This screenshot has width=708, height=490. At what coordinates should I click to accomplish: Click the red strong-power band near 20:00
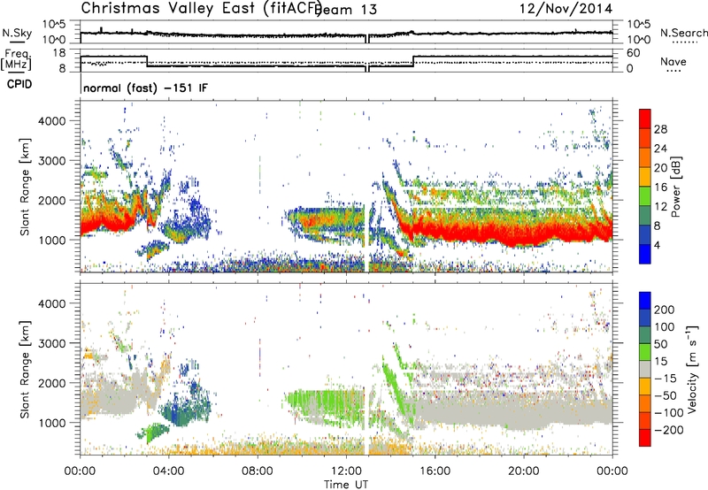pyautogui.click(x=524, y=234)
